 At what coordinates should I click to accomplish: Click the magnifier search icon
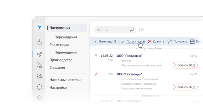point(132,30)
